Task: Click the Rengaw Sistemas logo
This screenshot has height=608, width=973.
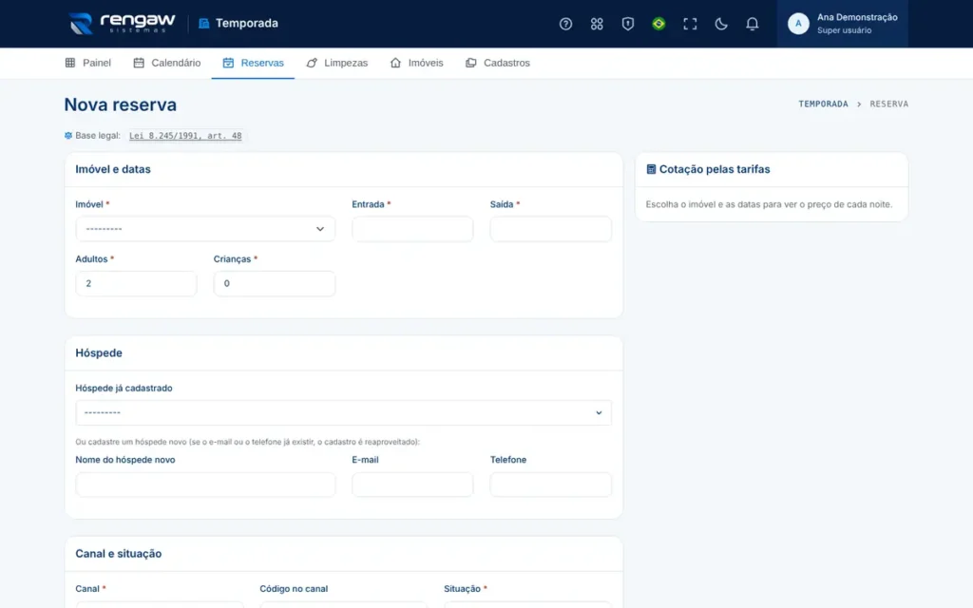Action: [x=122, y=24]
